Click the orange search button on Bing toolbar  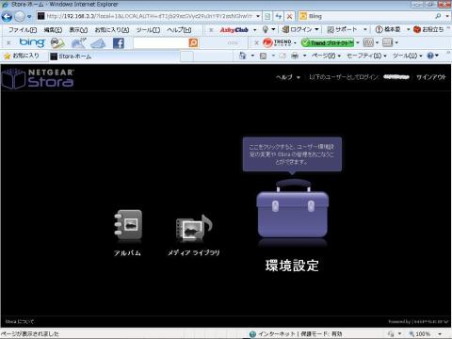pyautogui.click(x=193, y=42)
